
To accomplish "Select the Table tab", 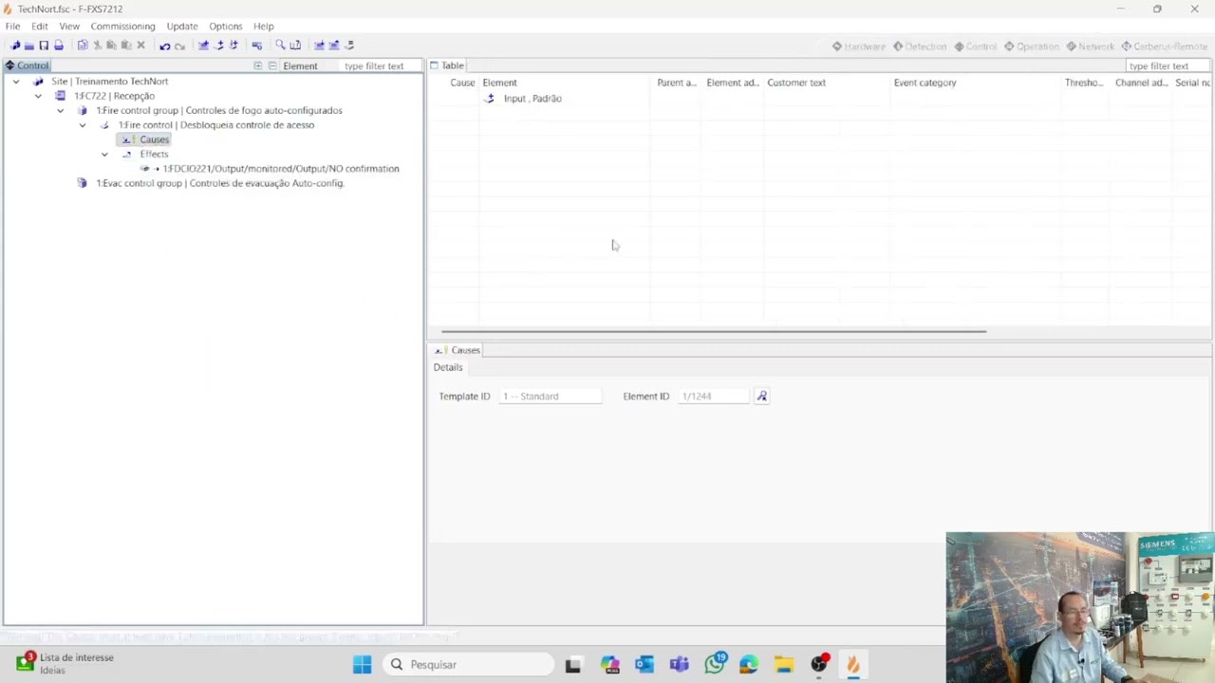I will click(x=447, y=65).
